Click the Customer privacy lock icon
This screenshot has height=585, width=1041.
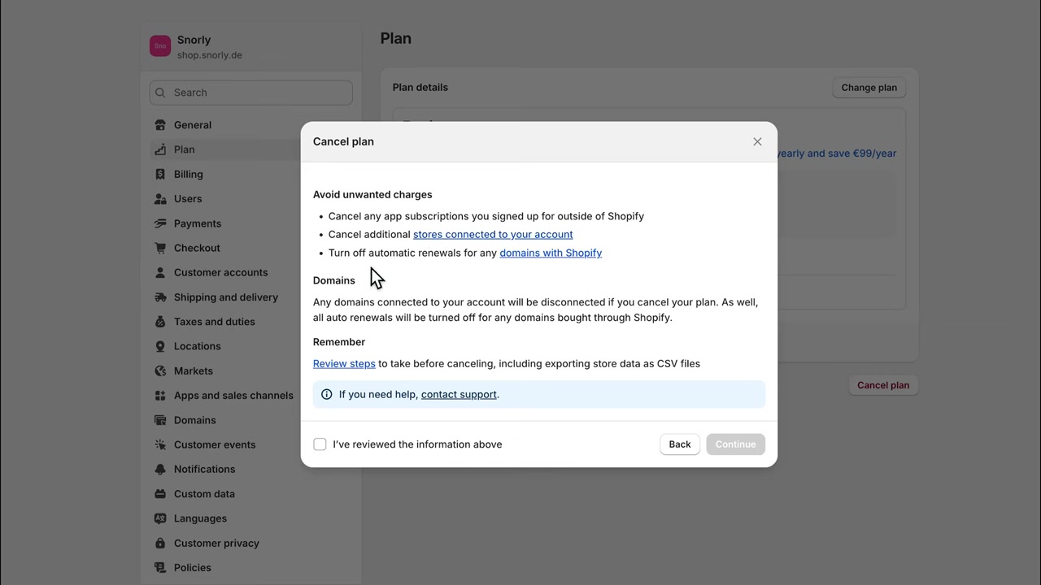pyautogui.click(x=160, y=543)
